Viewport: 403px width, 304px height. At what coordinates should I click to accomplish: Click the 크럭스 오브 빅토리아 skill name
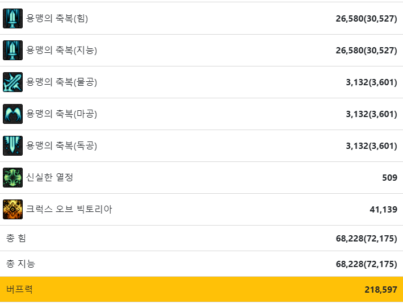click(69, 209)
